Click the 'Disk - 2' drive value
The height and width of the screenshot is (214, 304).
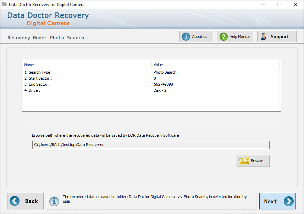pyautogui.click(x=160, y=90)
